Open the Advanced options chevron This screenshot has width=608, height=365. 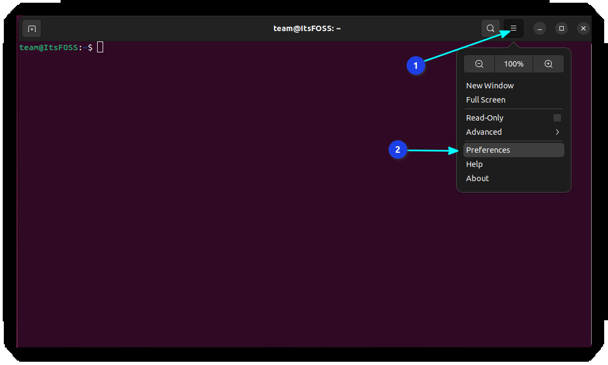point(557,132)
